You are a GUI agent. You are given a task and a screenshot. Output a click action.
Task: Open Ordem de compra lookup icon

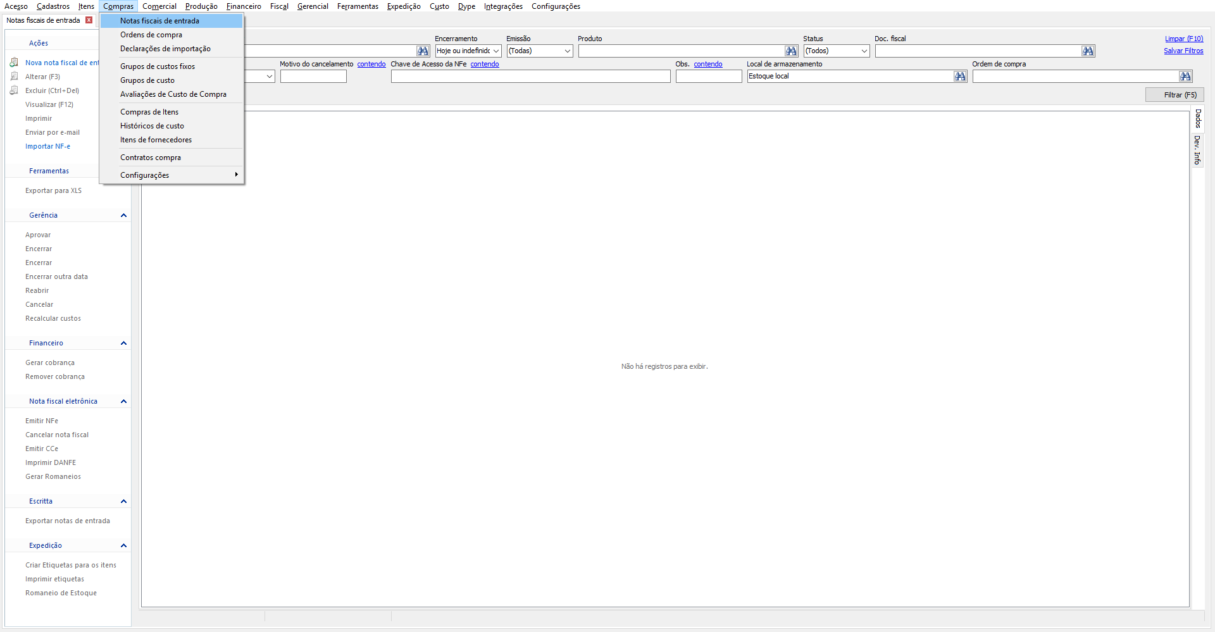pos(1185,76)
